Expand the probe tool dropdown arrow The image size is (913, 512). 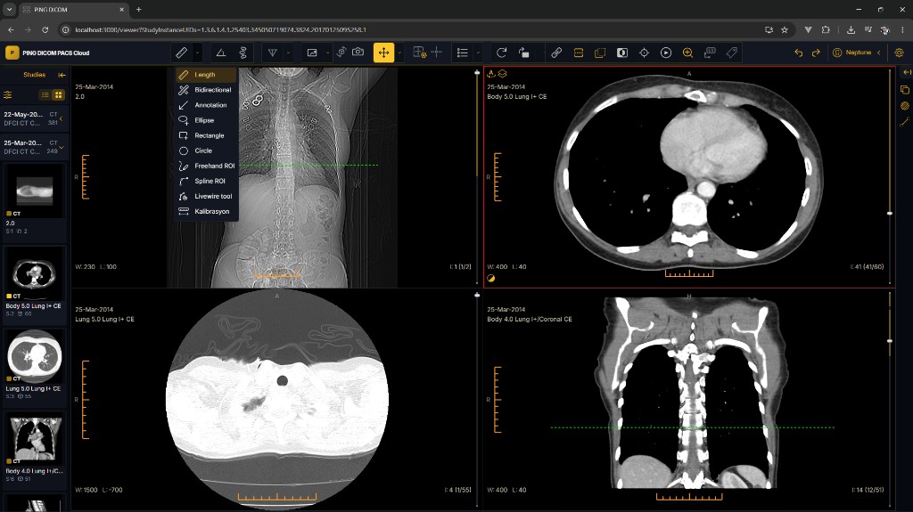pyautogui.click(x=288, y=53)
